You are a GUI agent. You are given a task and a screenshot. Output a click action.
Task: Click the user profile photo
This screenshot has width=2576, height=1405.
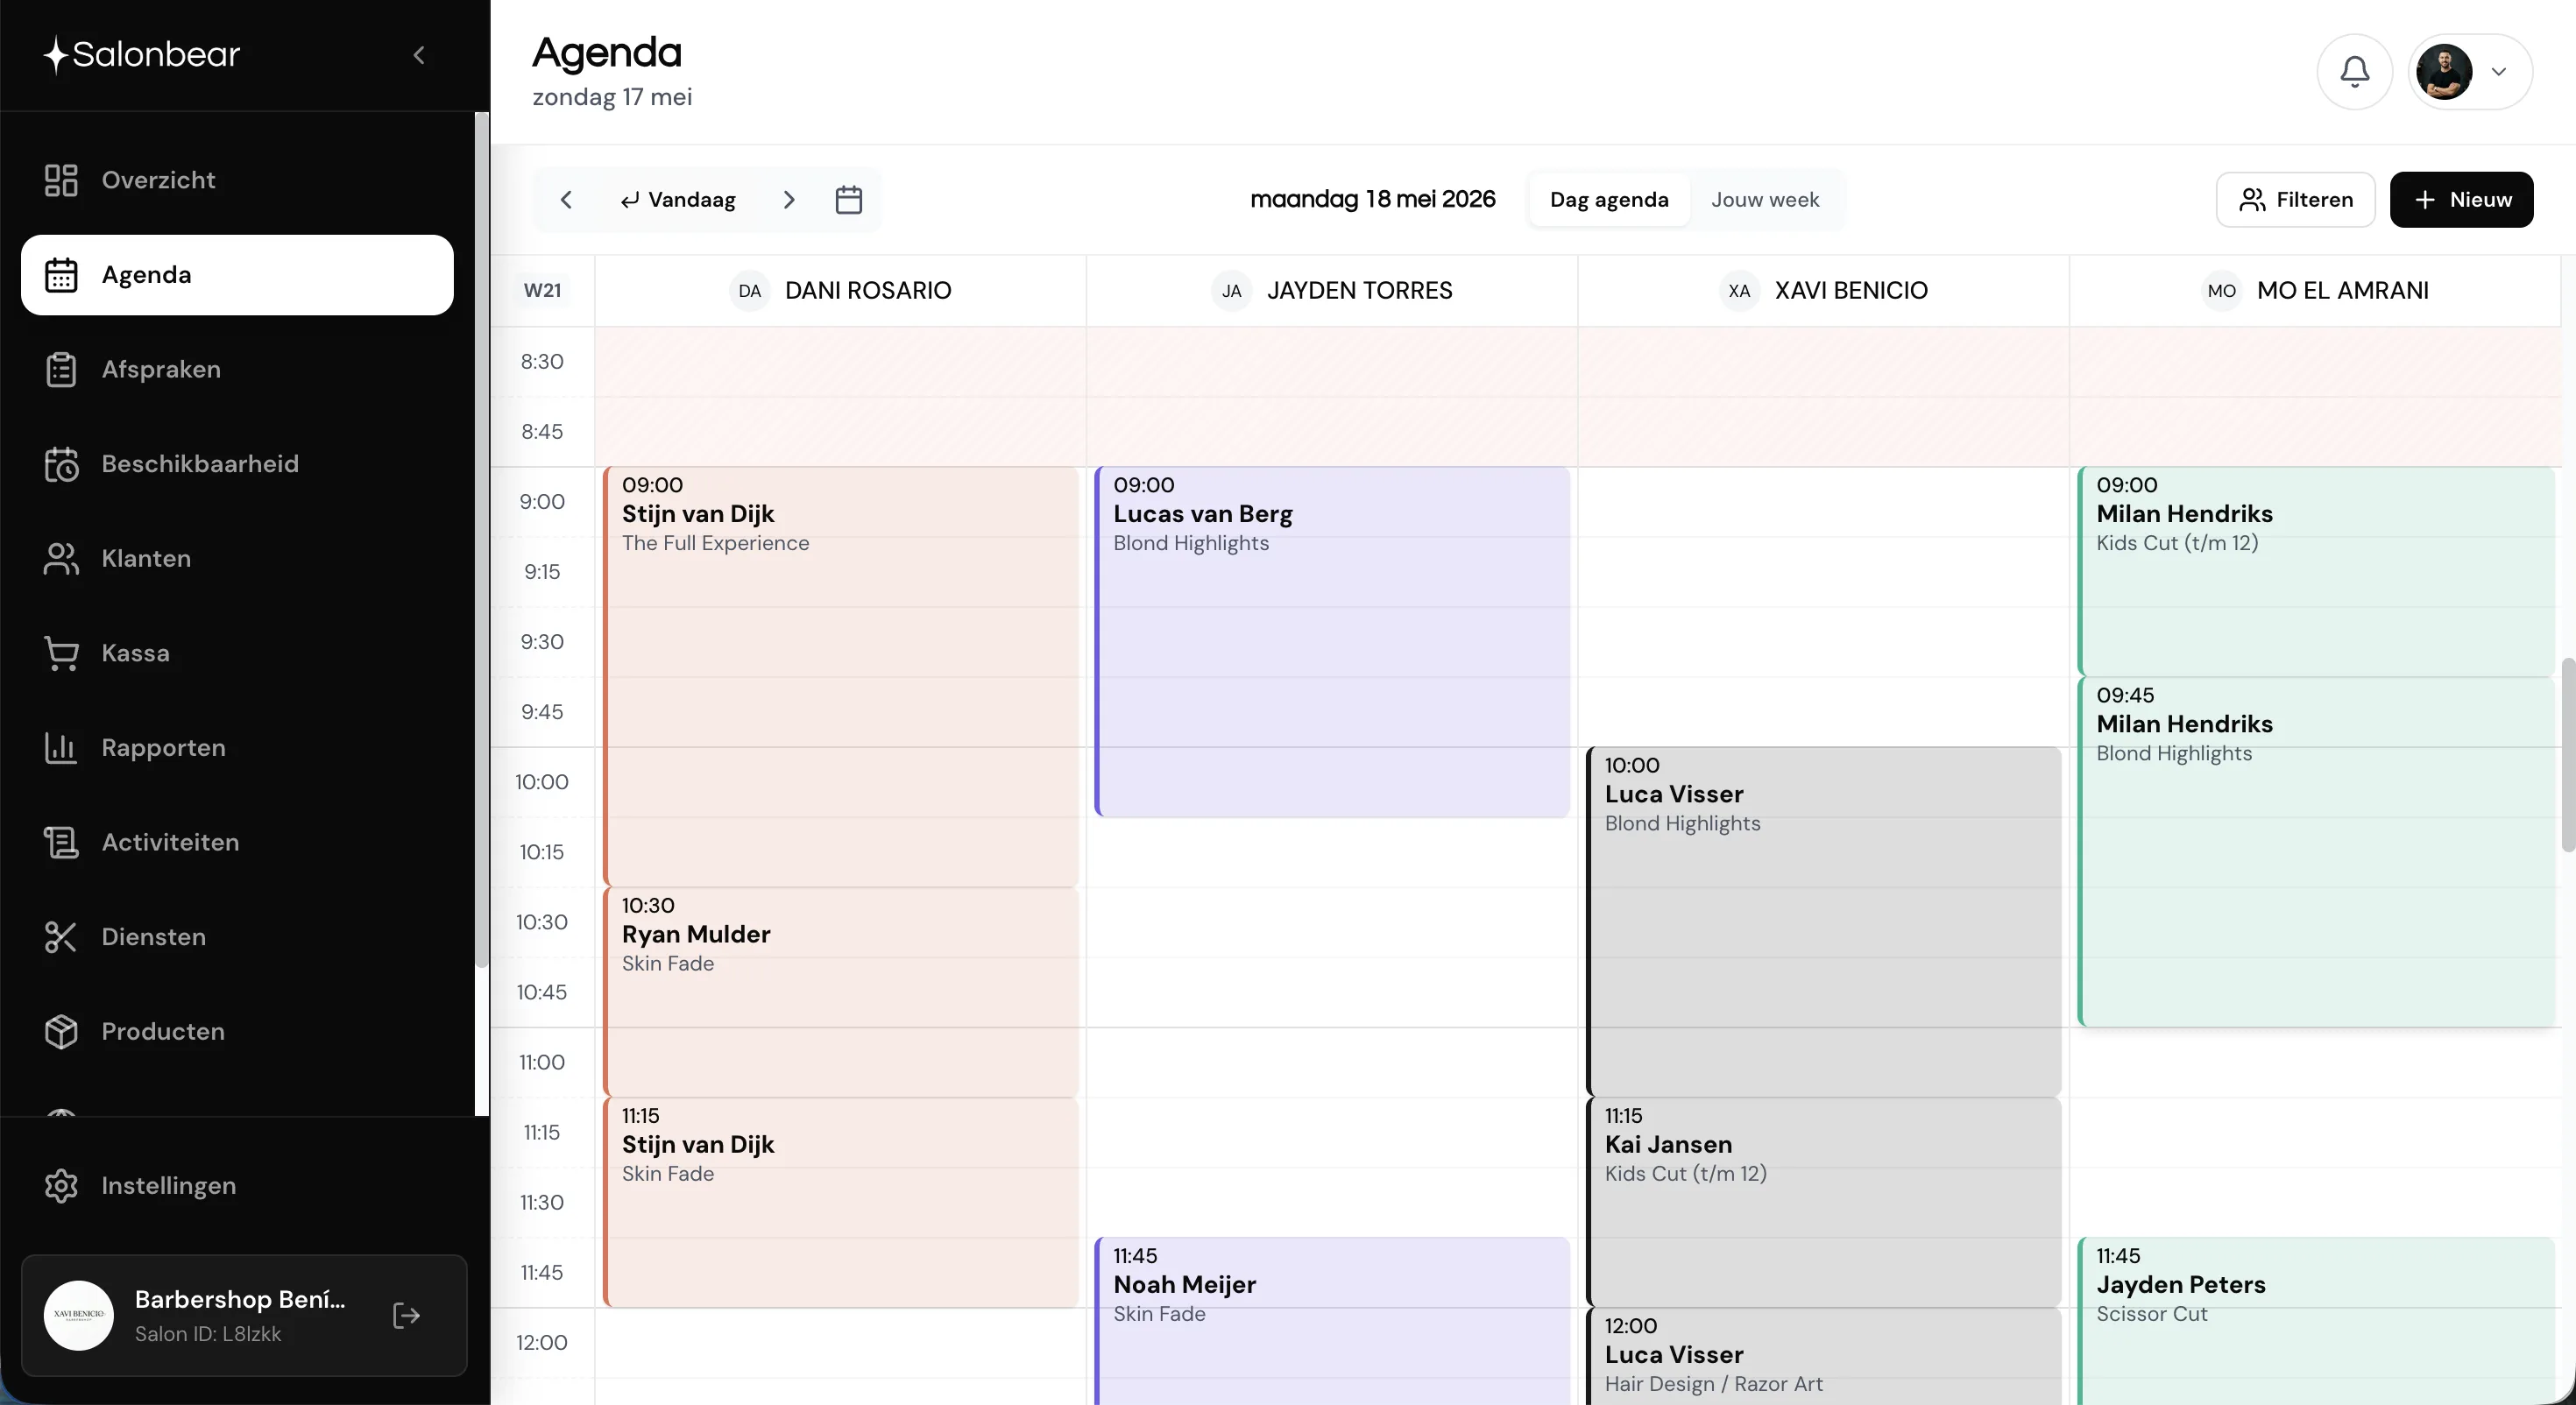pos(2444,71)
